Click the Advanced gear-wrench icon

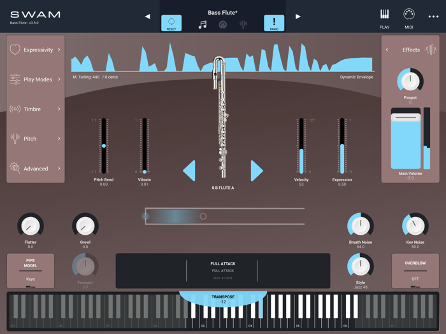tap(15, 168)
